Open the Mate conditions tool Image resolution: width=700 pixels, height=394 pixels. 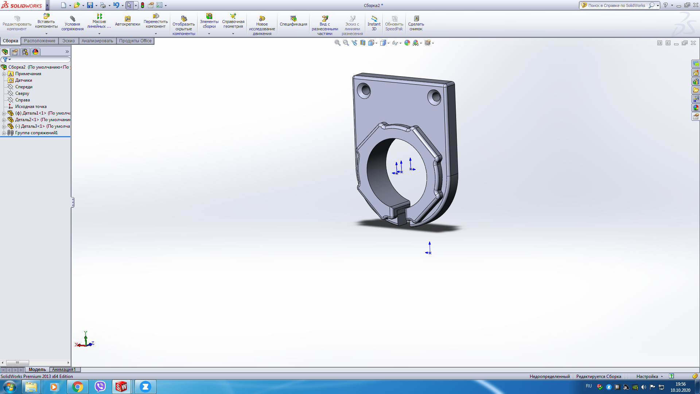[72, 19]
